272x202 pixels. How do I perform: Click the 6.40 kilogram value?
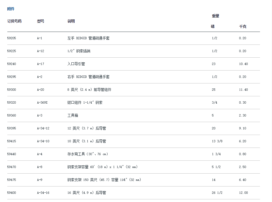(243, 180)
